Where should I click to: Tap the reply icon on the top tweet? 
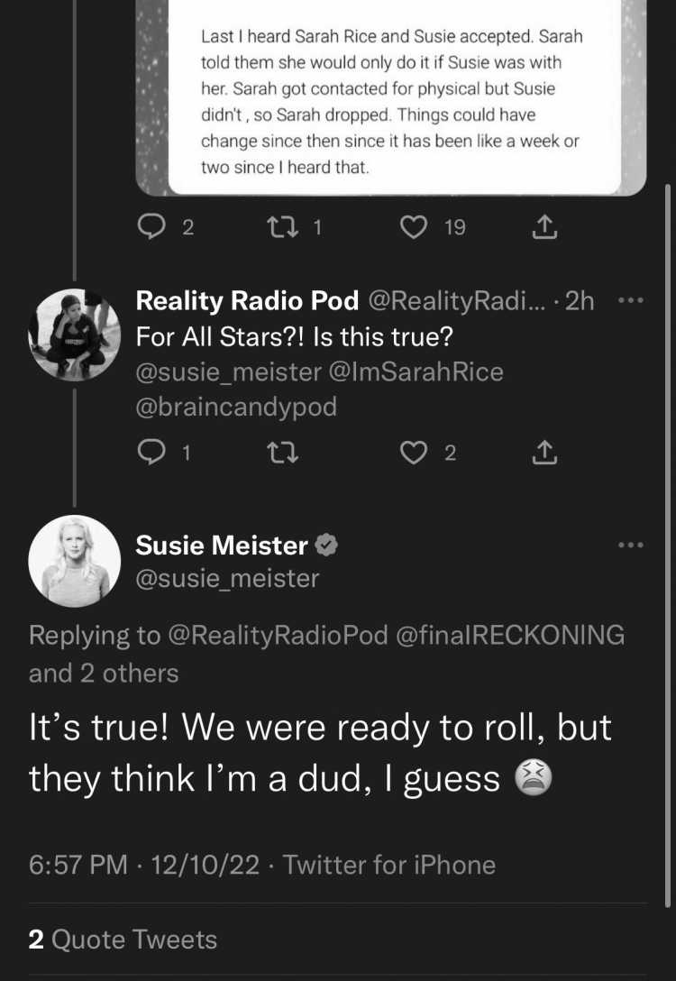point(151,228)
